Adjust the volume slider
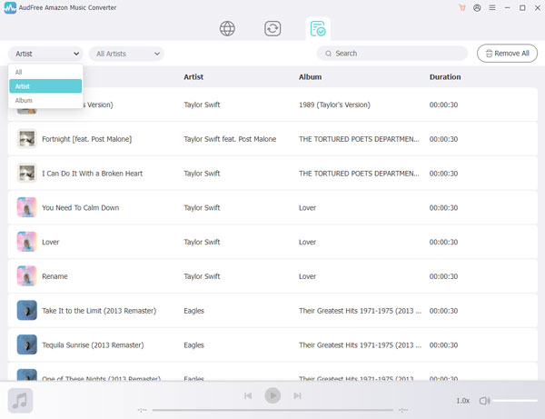This screenshot has width=545, height=419. pyautogui.click(x=515, y=401)
